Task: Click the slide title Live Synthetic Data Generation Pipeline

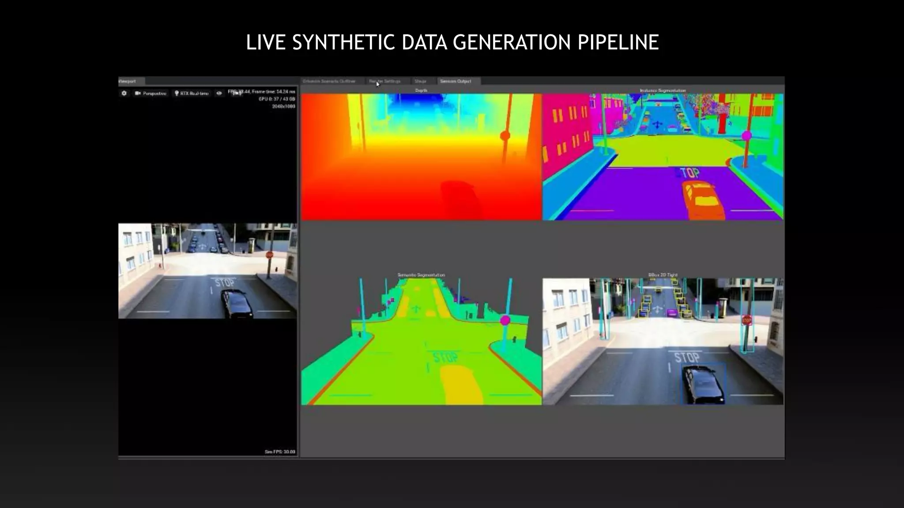Action: [452, 42]
